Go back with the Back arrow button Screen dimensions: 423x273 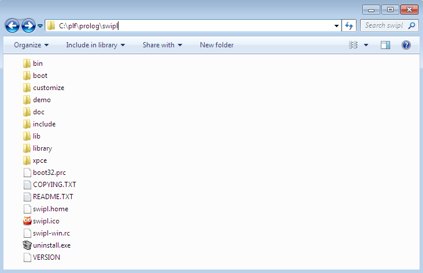tap(12, 26)
